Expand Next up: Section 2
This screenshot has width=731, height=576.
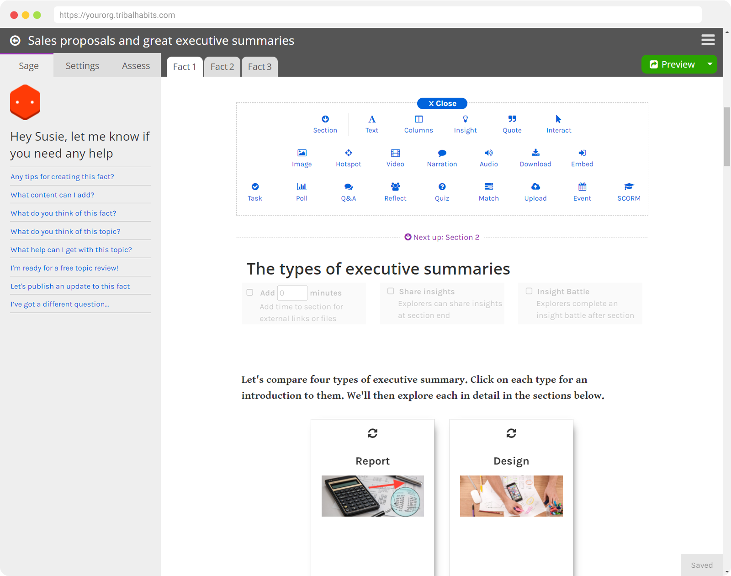pyautogui.click(x=442, y=237)
